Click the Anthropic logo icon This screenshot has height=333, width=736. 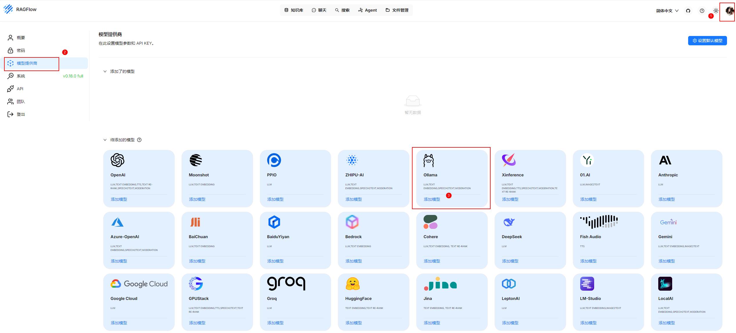coord(665,160)
